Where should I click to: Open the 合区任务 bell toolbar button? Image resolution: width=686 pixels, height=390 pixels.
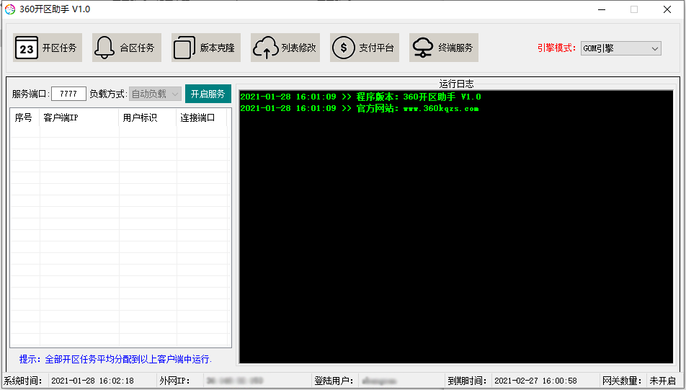(126, 48)
